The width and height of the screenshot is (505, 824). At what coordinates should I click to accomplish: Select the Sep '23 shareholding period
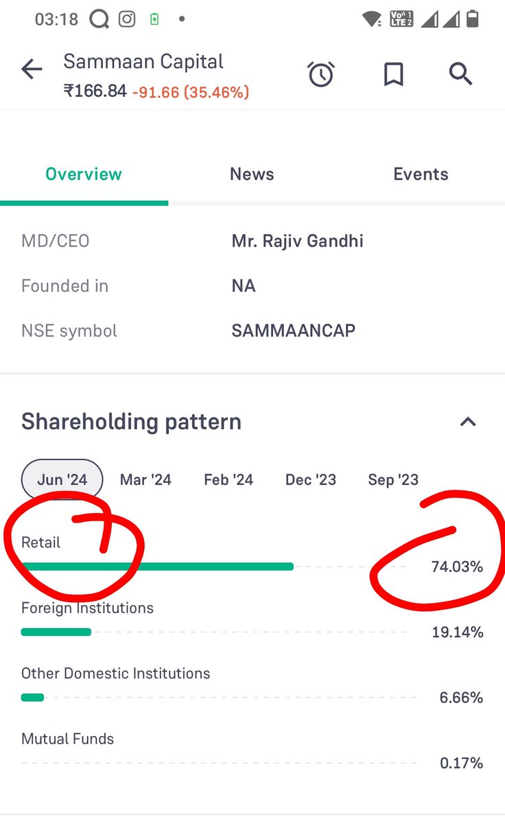tap(393, 479)
